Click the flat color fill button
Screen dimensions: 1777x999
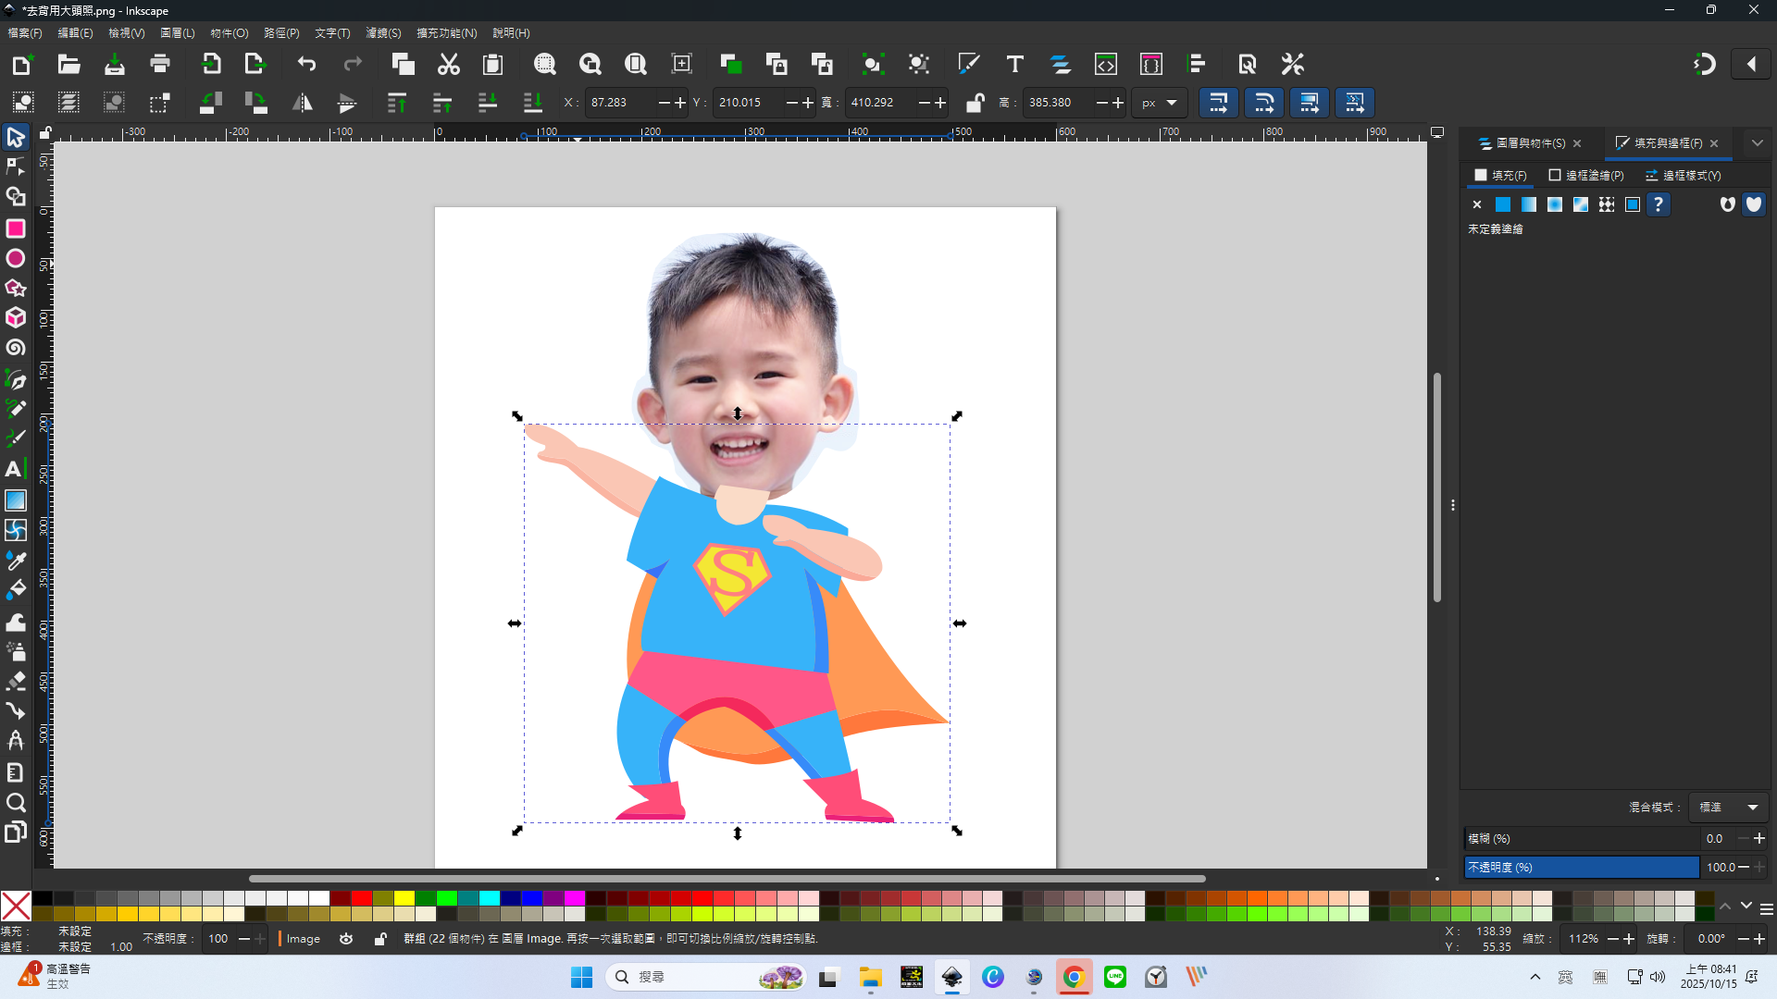(1503, 204)
